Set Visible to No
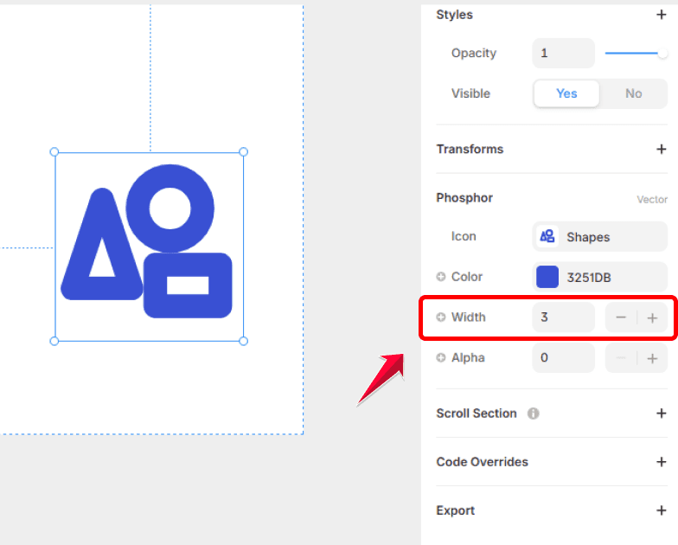 point(633,93)
